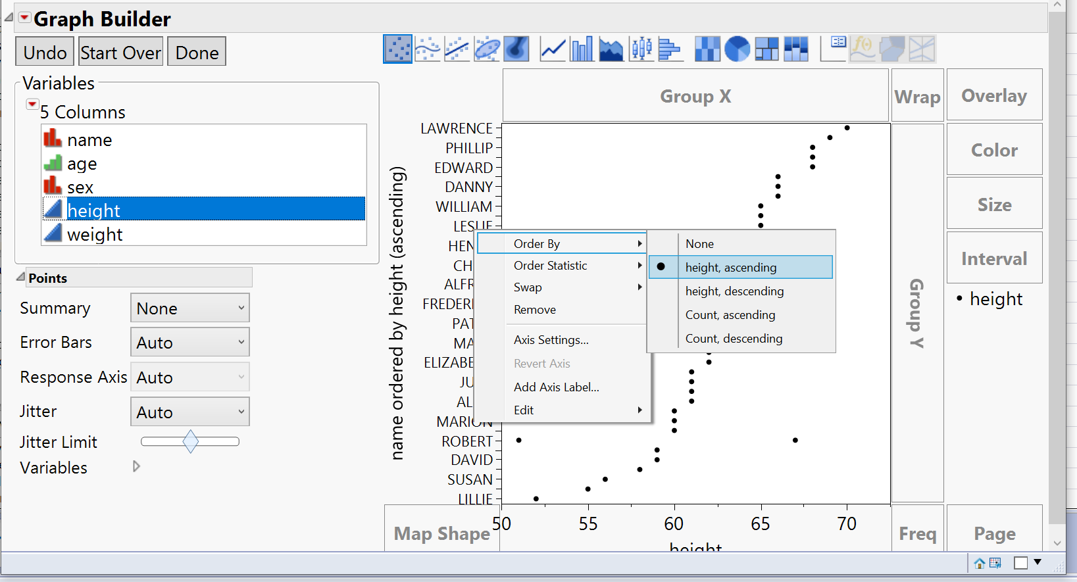Switch to the Bar chart element icon
Screen dimensions: 1077x582
coord(582,49)
